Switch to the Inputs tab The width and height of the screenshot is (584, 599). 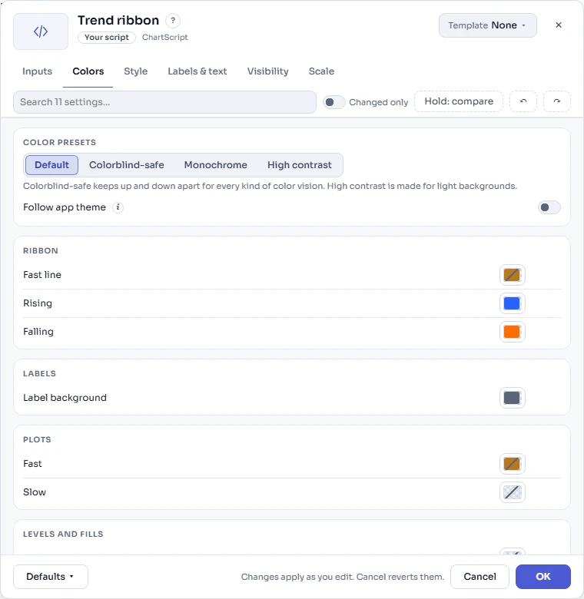point(37,71)
